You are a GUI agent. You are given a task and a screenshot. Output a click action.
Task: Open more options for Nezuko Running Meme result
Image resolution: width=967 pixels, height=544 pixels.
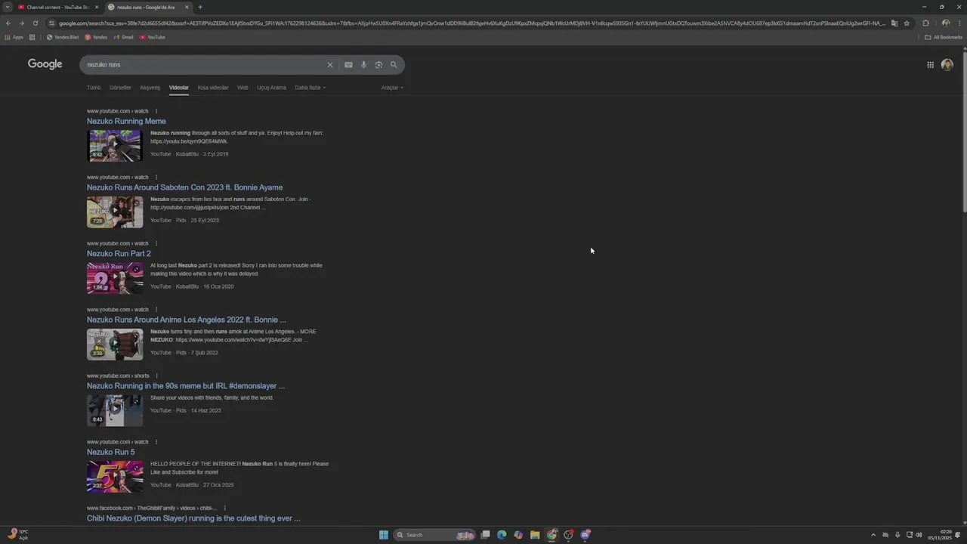point(156,111)
